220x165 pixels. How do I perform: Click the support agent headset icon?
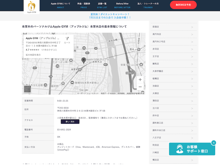(180, 149)
